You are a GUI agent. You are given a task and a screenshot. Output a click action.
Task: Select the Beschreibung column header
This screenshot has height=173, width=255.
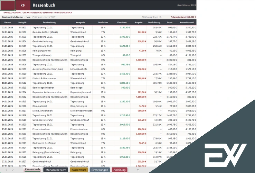pos(49,22)
